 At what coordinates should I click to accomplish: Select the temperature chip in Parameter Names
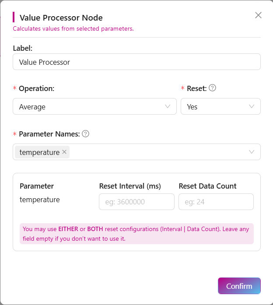(x=39, y=152)
